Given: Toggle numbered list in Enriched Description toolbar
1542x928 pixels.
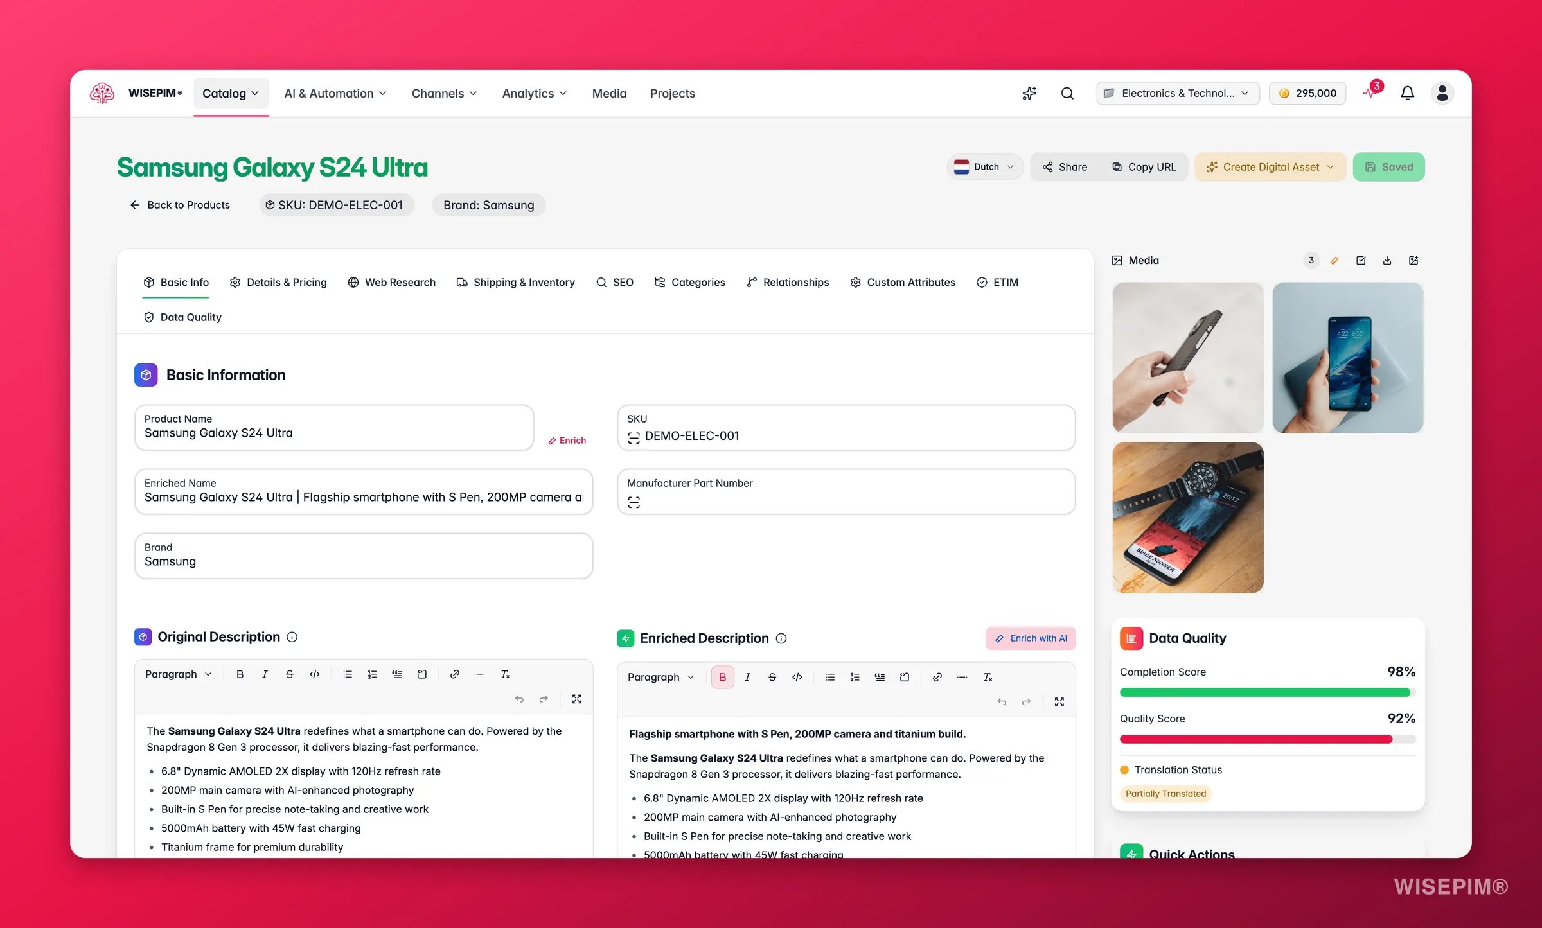Looking at the screenshot, I should pos(855,677).
